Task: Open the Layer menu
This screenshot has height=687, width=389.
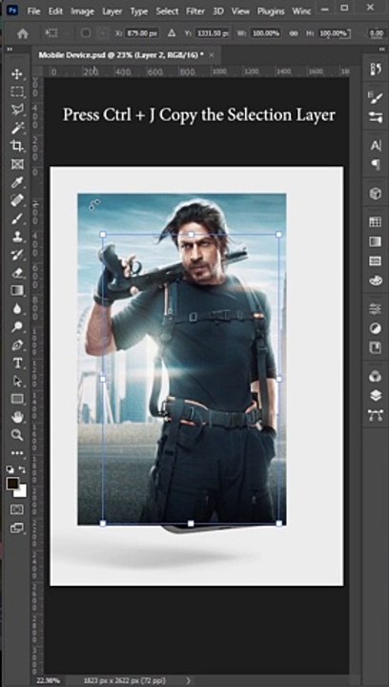Action: (x=112, y=11)
